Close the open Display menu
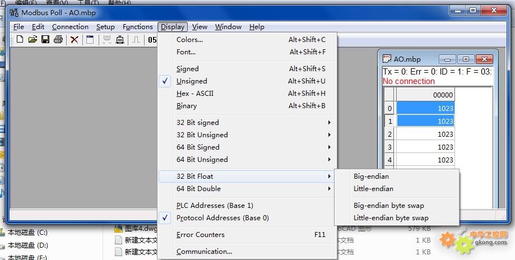Viewport: 515px width, 260px height. [x=173, y=26]
